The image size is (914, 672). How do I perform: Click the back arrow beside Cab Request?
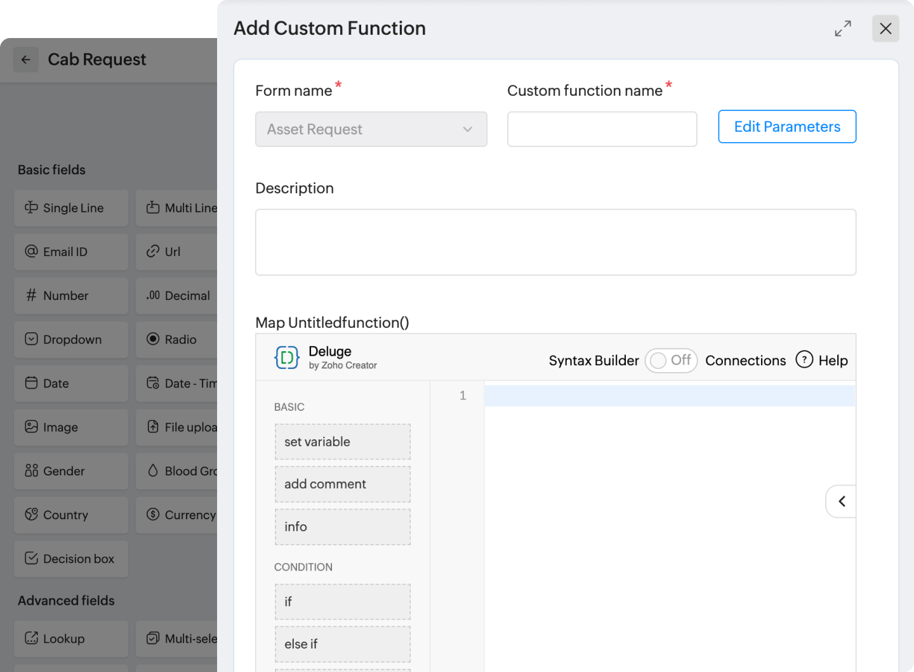point(26,60)
